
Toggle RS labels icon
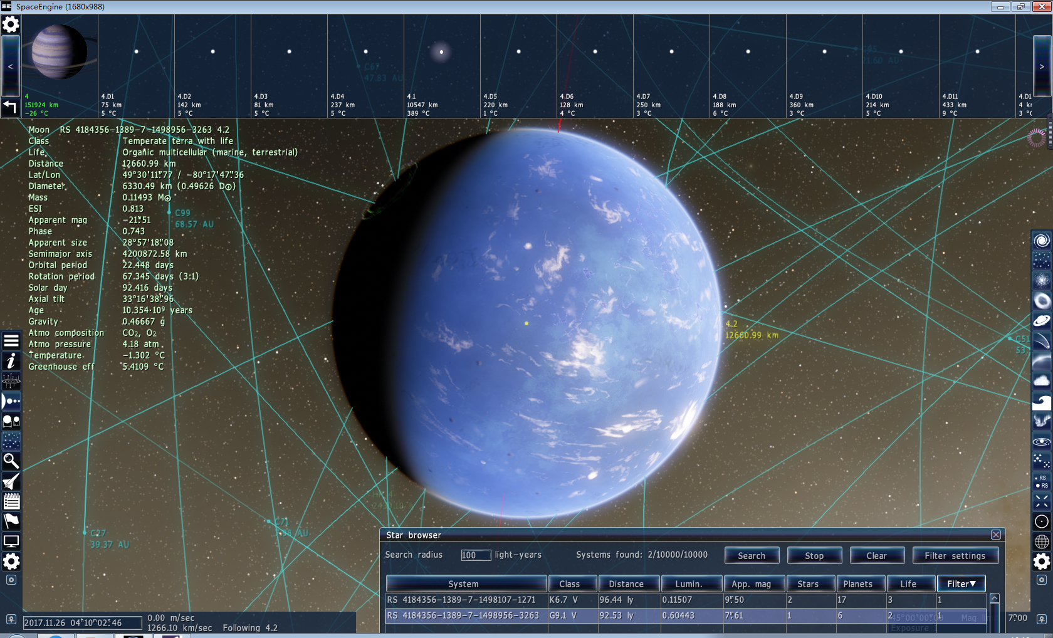pos(1042,481)
